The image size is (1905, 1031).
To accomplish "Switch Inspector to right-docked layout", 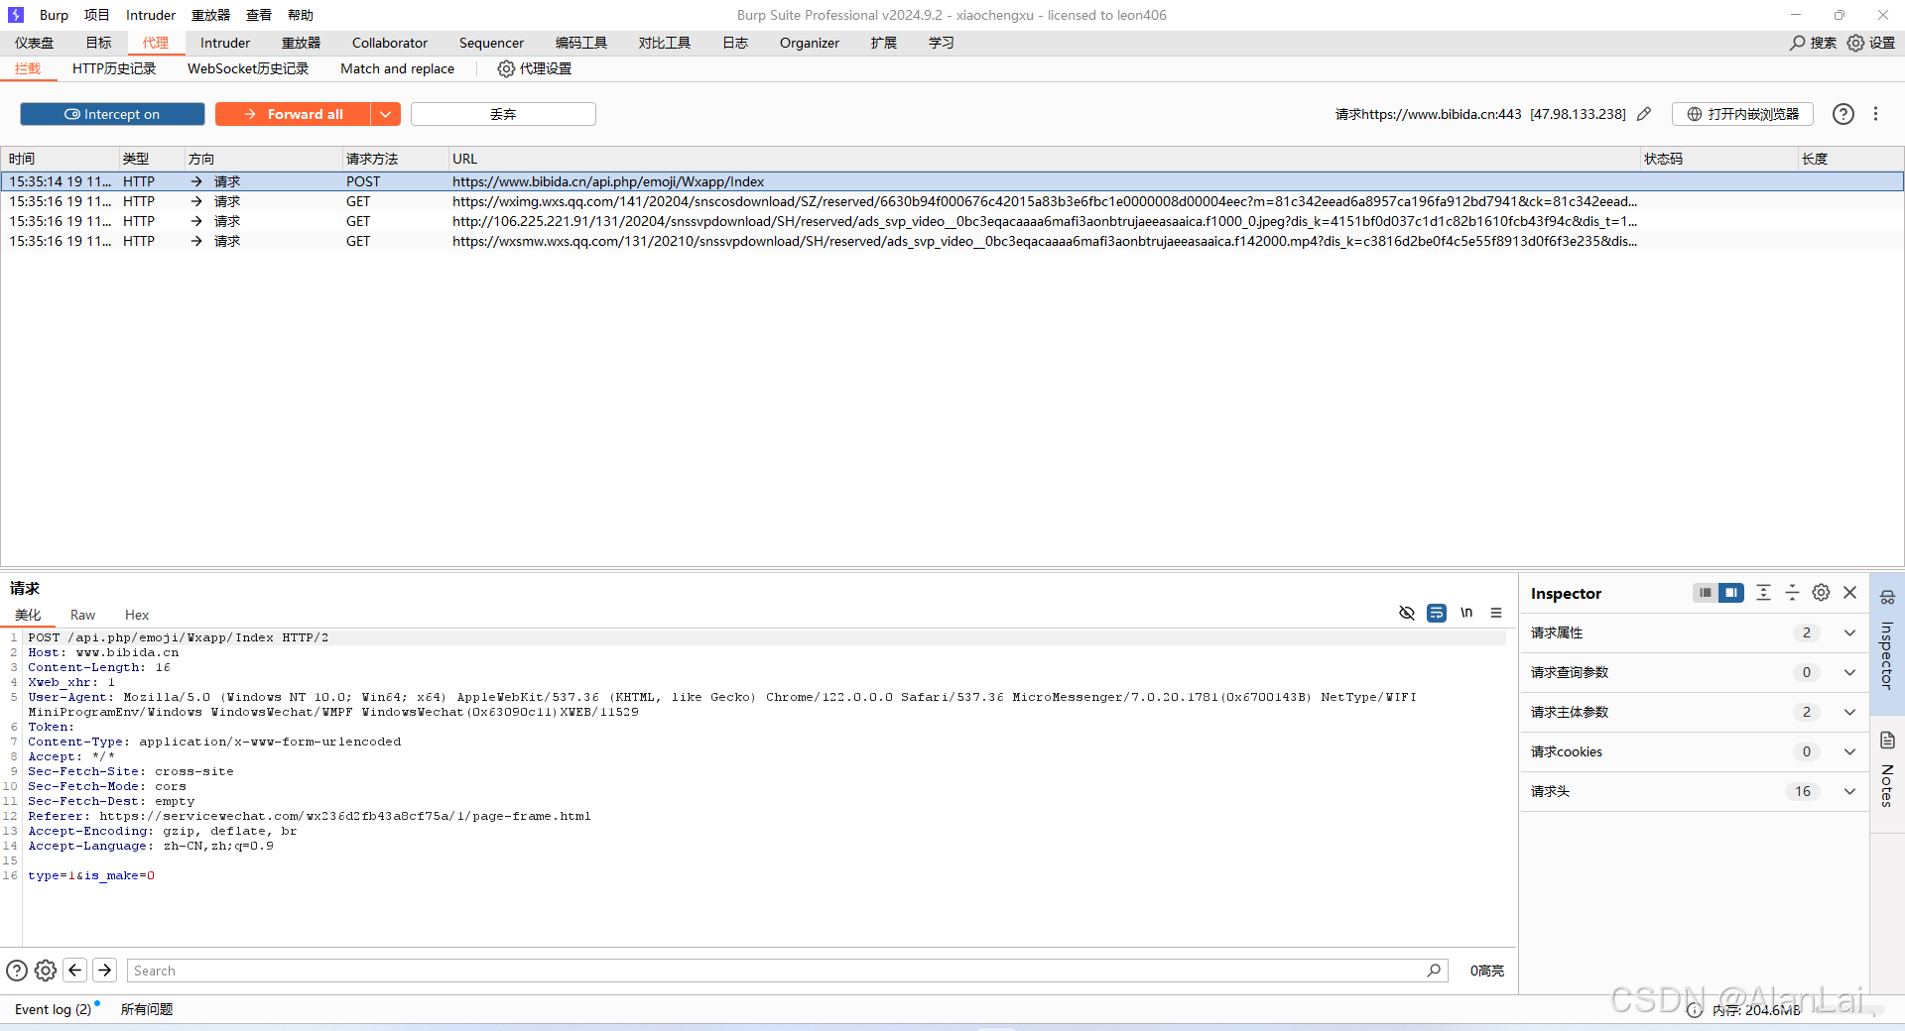I will tap(1731, 593).
